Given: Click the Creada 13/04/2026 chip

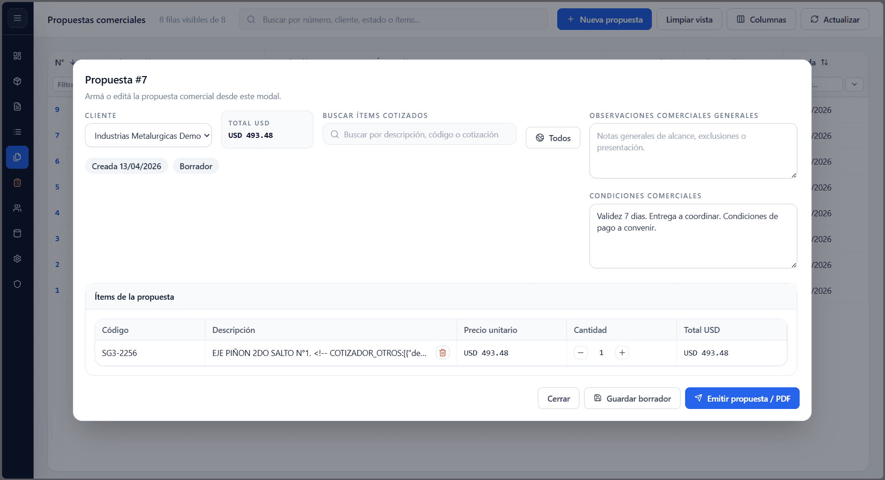Looking at the screenshot, I should [126, 166].
